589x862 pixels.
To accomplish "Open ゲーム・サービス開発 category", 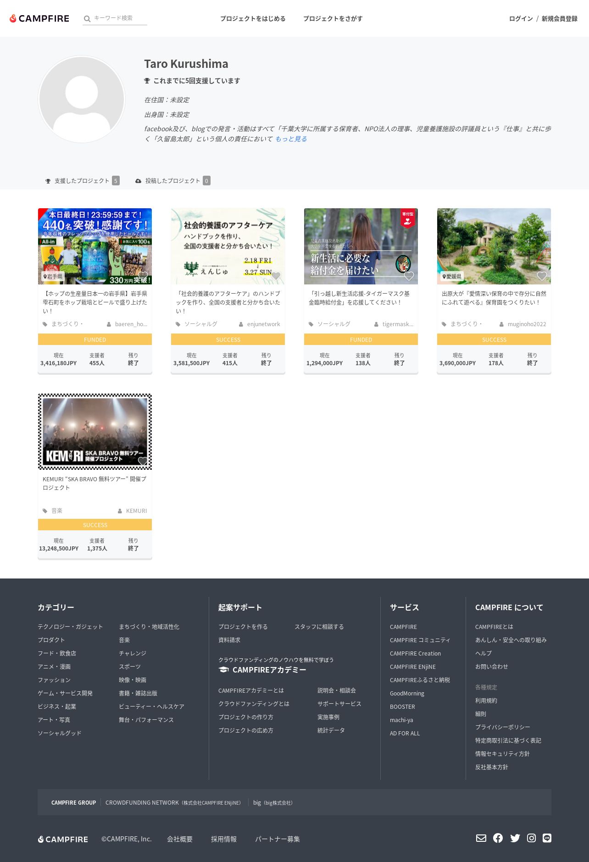I will [65, 693].
